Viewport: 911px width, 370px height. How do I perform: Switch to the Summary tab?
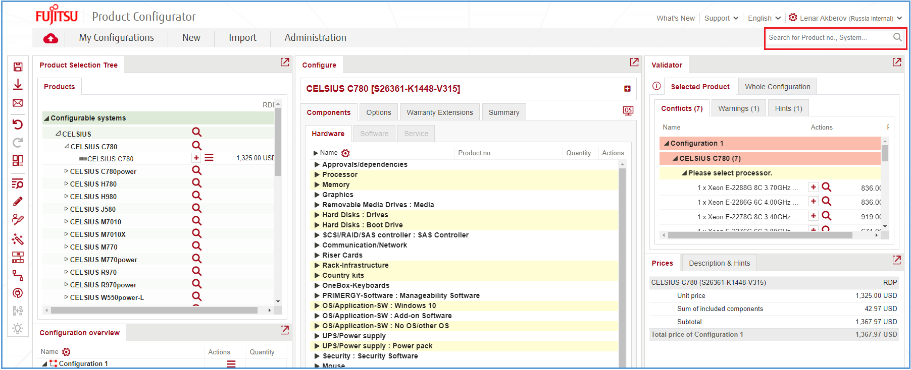(504, 112)
